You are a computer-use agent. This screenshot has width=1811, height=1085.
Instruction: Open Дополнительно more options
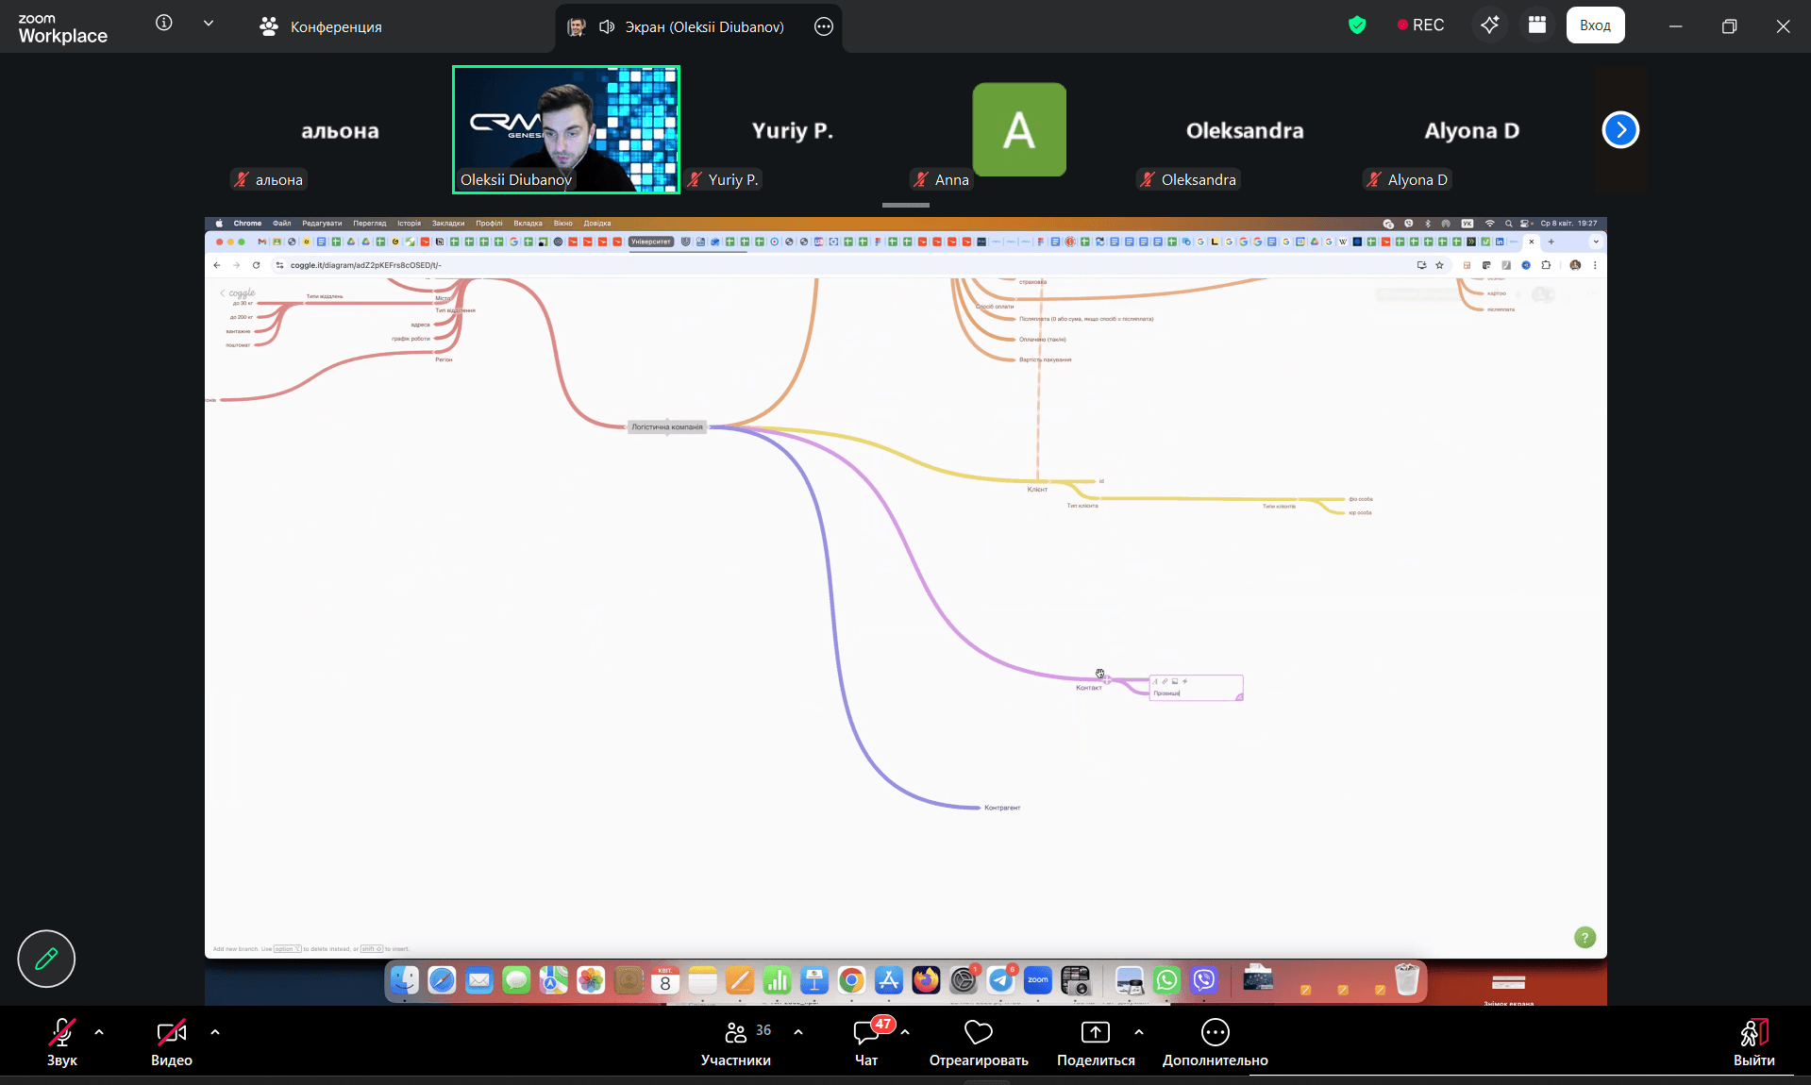pos(1215,1042)
